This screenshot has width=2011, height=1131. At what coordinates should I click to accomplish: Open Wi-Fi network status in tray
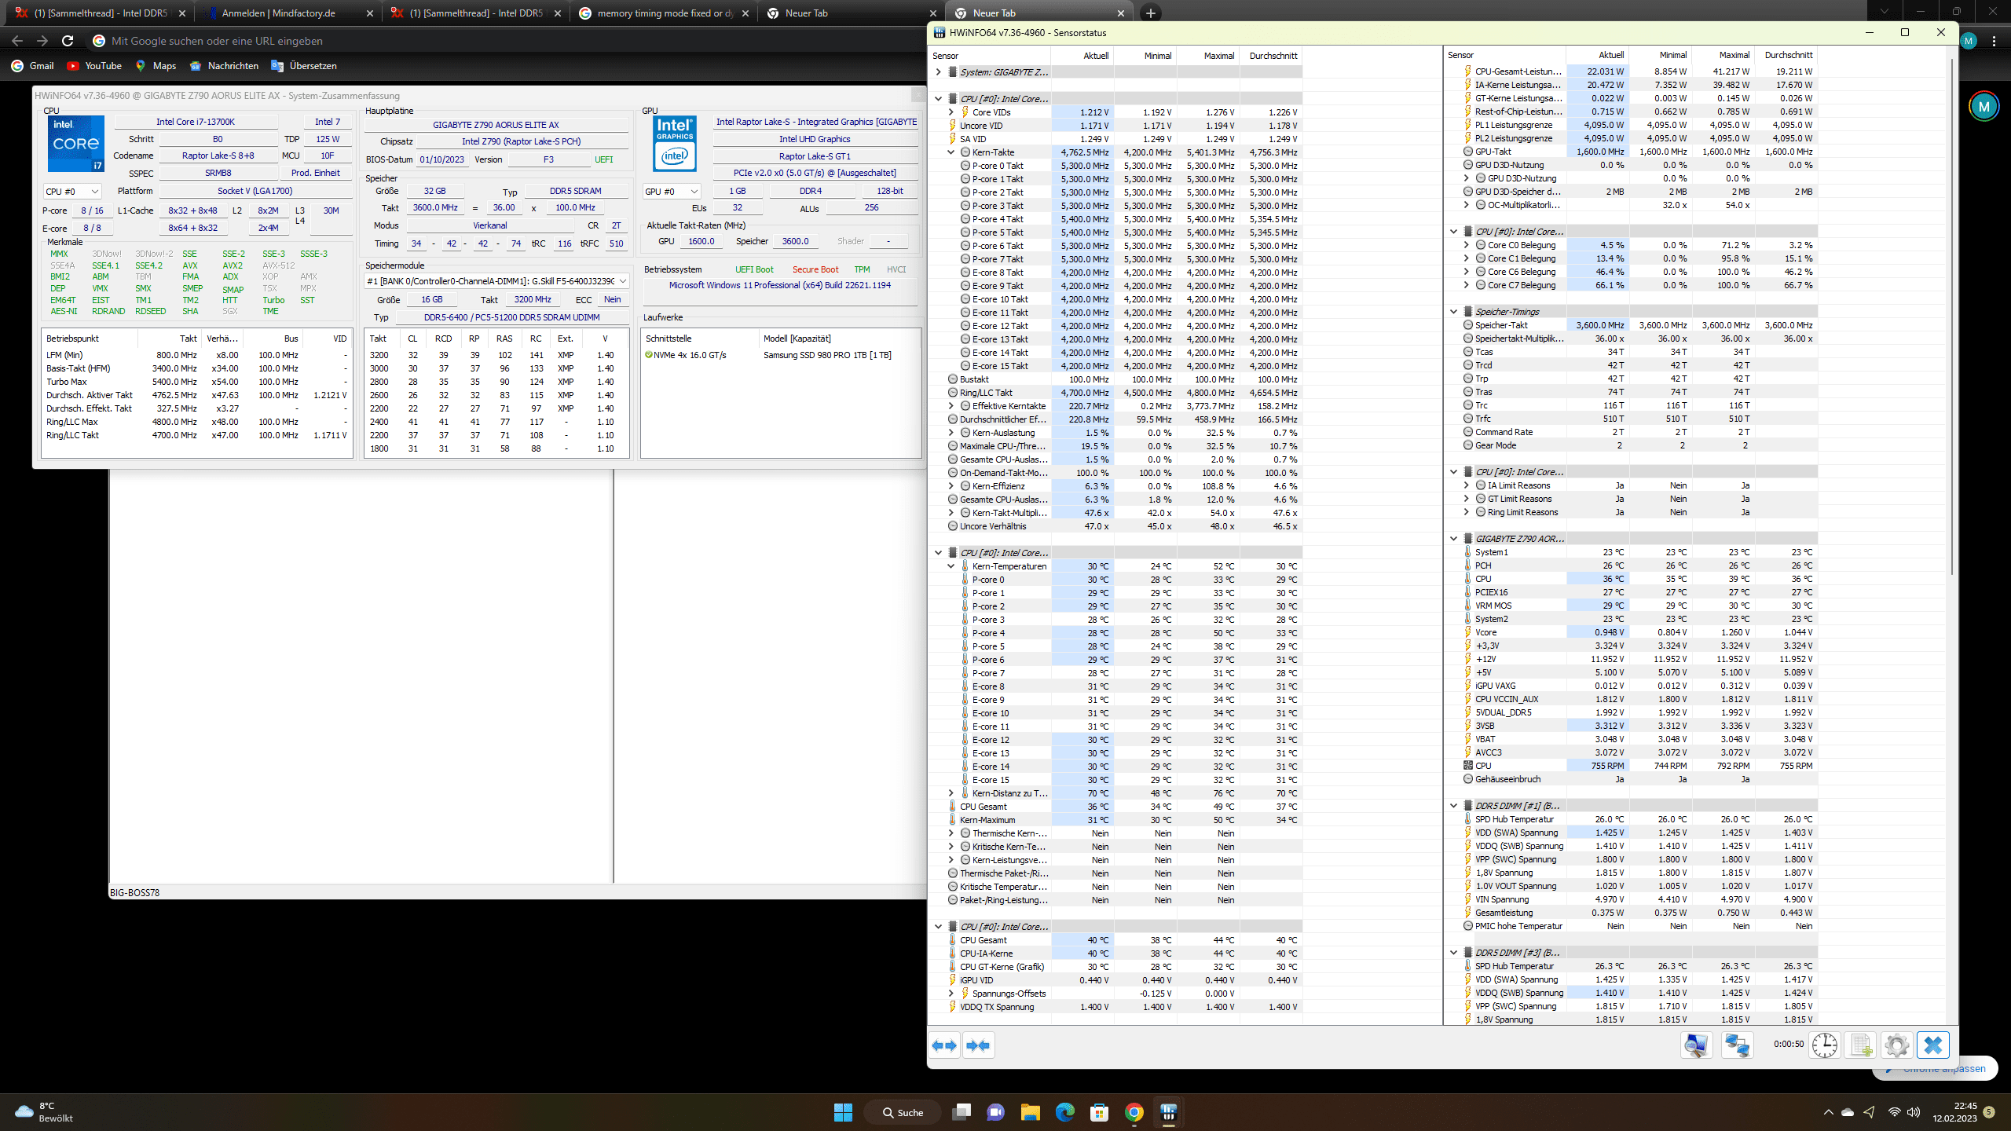point(1894,1112)
